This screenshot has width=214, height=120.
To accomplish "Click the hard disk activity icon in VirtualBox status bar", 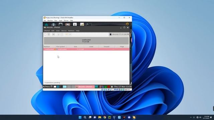I will pyautogui.click(x=102, y=90).
